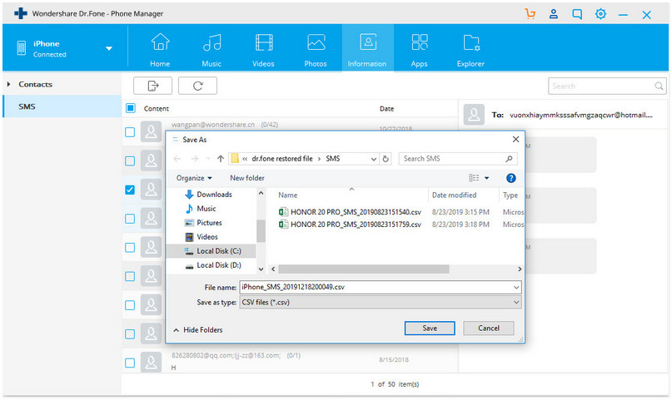Select HONOR 20 PRO_SMS_20190823151759.csv file
Viewport: 672px width, 400px height.
[x=356, y=225]
